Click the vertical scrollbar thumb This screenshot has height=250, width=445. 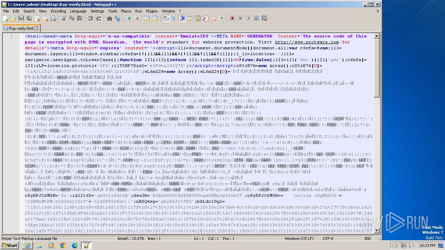(377, 68)
